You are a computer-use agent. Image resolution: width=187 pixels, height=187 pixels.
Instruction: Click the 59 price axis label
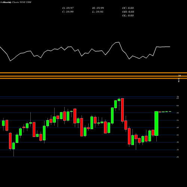point(178,113)
